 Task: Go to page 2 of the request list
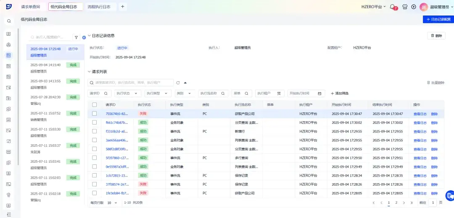(396, 202)
